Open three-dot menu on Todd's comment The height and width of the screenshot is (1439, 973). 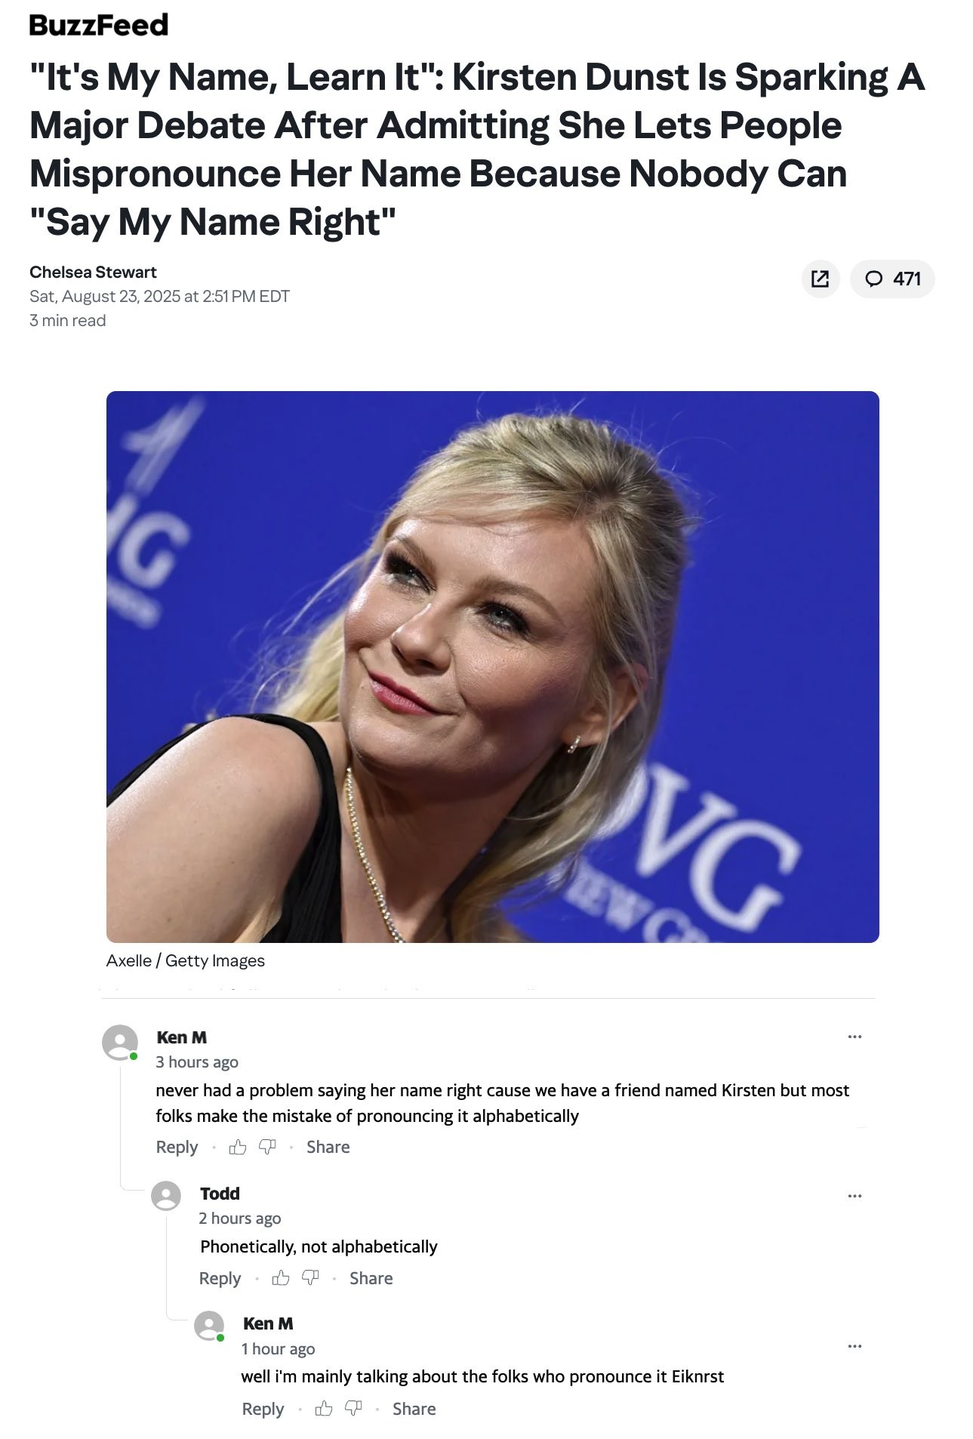coord(854,1196)
